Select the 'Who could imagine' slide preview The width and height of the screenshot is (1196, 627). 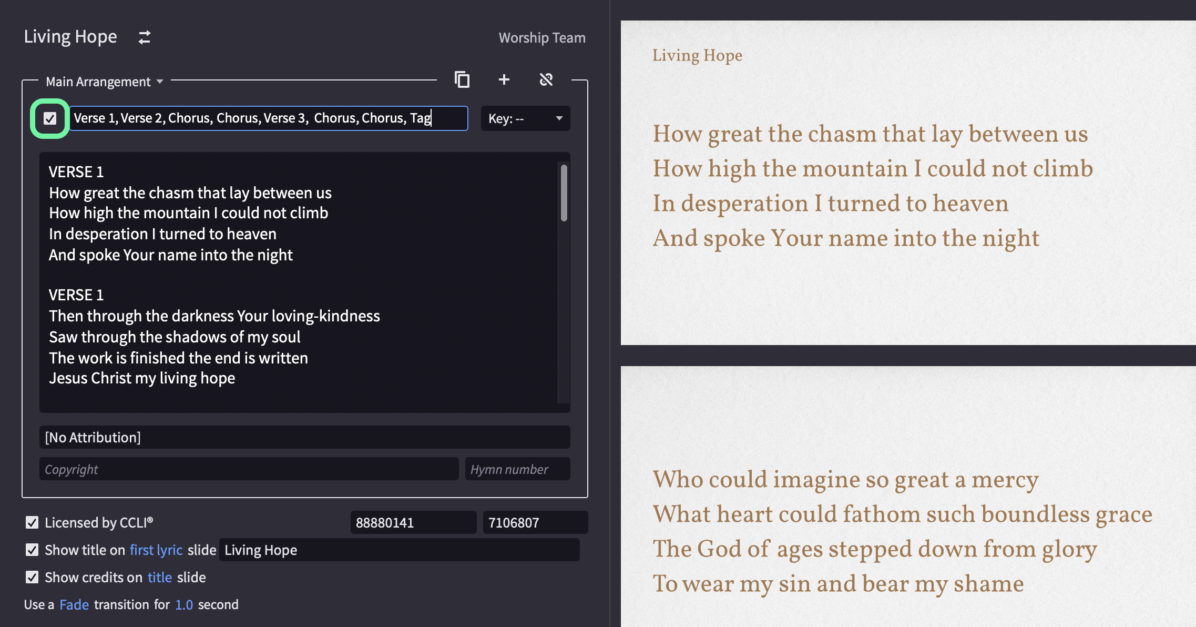pyautogui.click(x=908, y=496)
